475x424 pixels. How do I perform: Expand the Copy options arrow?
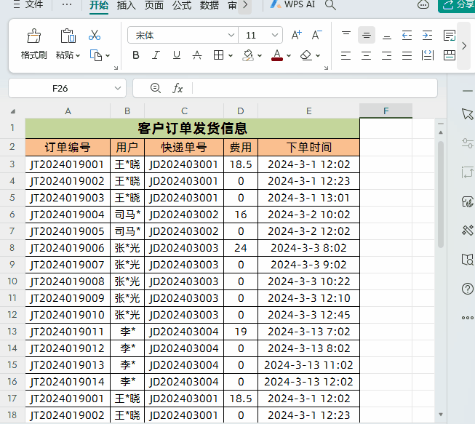pos(108,56)
